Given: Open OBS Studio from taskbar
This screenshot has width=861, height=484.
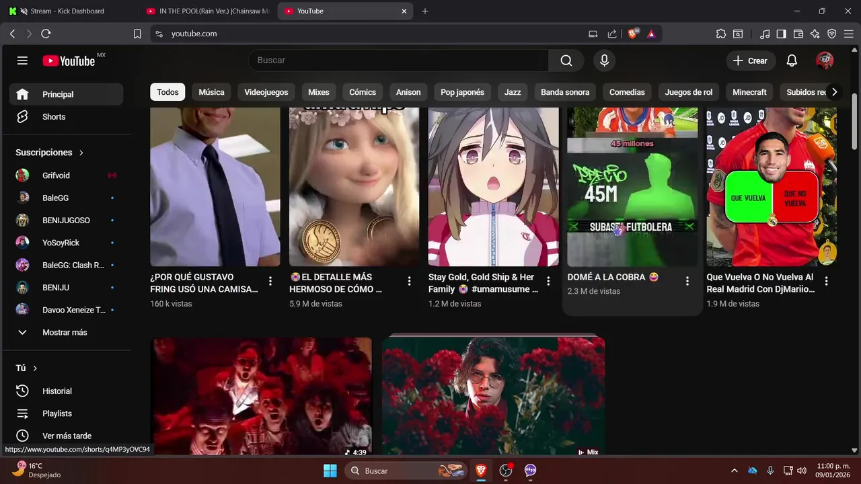Looking at the screenshot, I should [506, 471].
